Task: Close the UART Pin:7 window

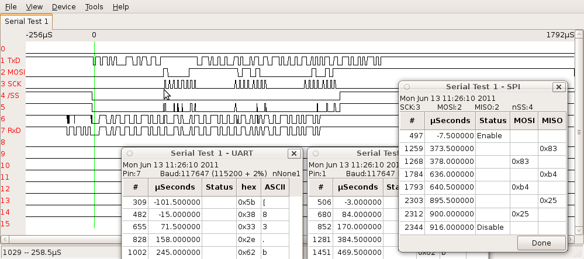Action: [x=294, y=153]
